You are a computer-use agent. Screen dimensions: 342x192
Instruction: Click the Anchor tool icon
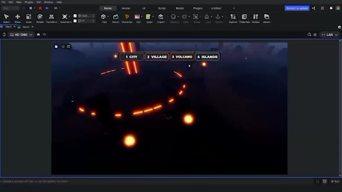point(218,17)
